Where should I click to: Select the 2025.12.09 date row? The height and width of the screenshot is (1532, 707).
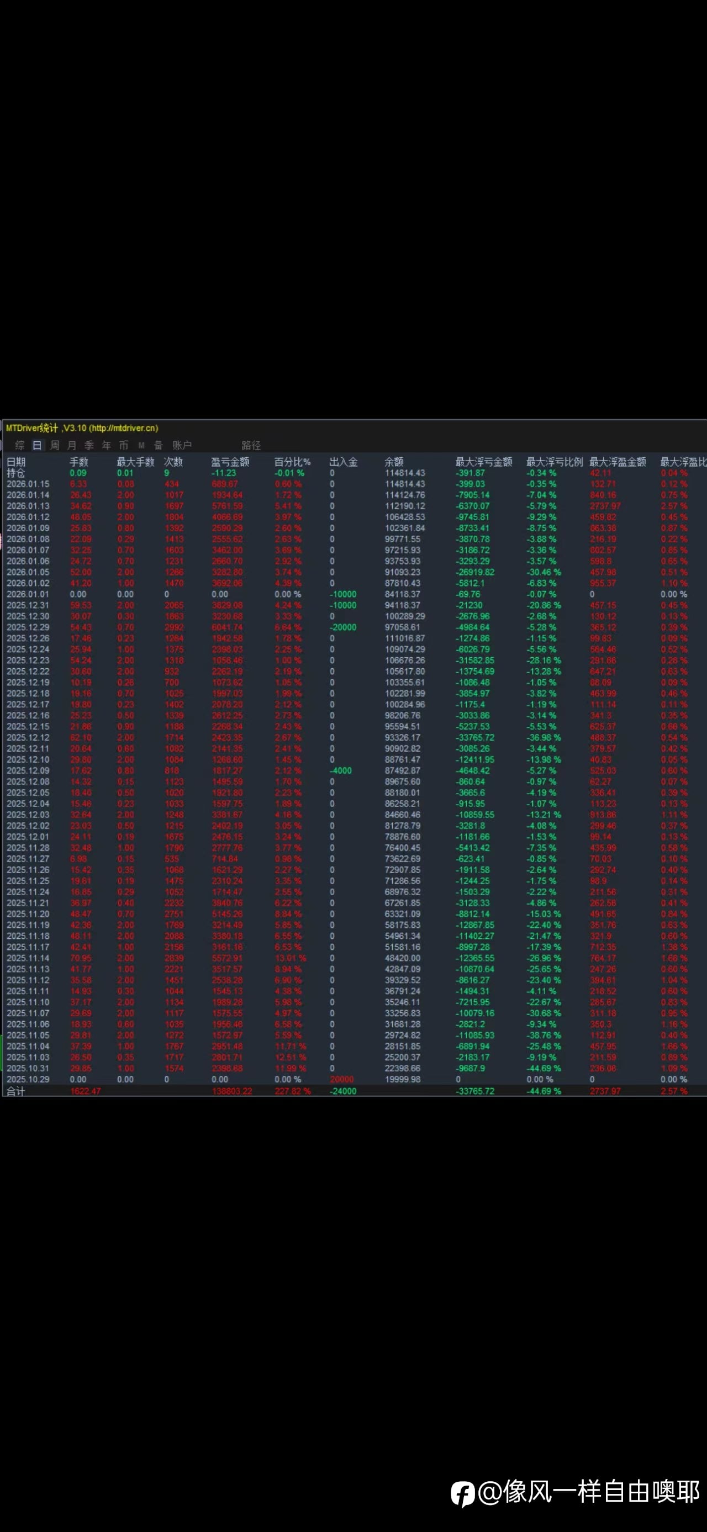click(x=28, y=771)
